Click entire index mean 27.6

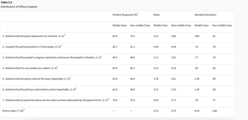pyautogui.click(x=156, y=111)
